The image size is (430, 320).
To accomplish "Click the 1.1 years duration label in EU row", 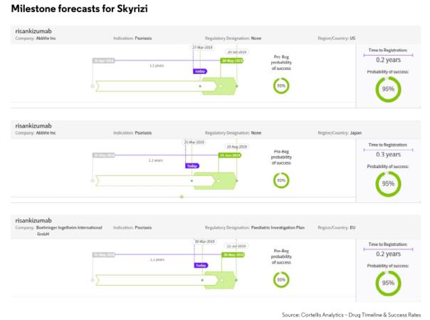I will [x=157, y=259].
